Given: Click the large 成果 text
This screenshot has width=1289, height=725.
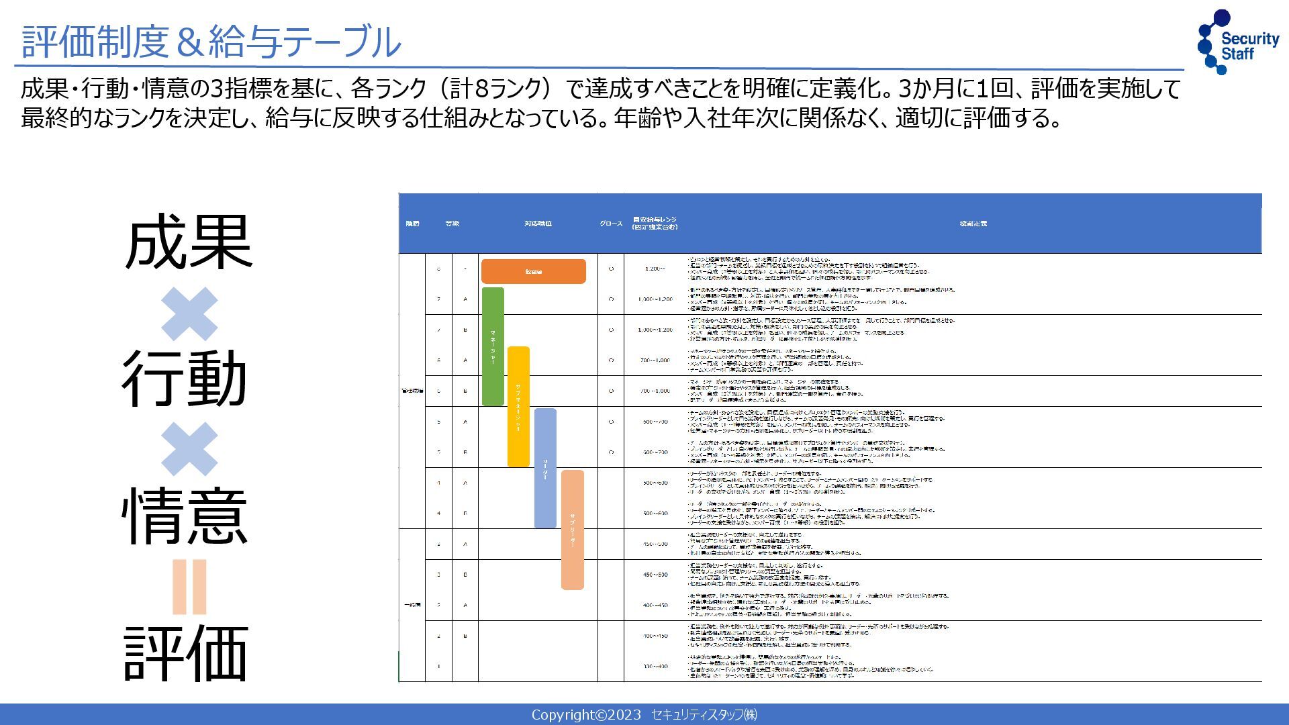Looking at the screenshot, I should 188,242.
